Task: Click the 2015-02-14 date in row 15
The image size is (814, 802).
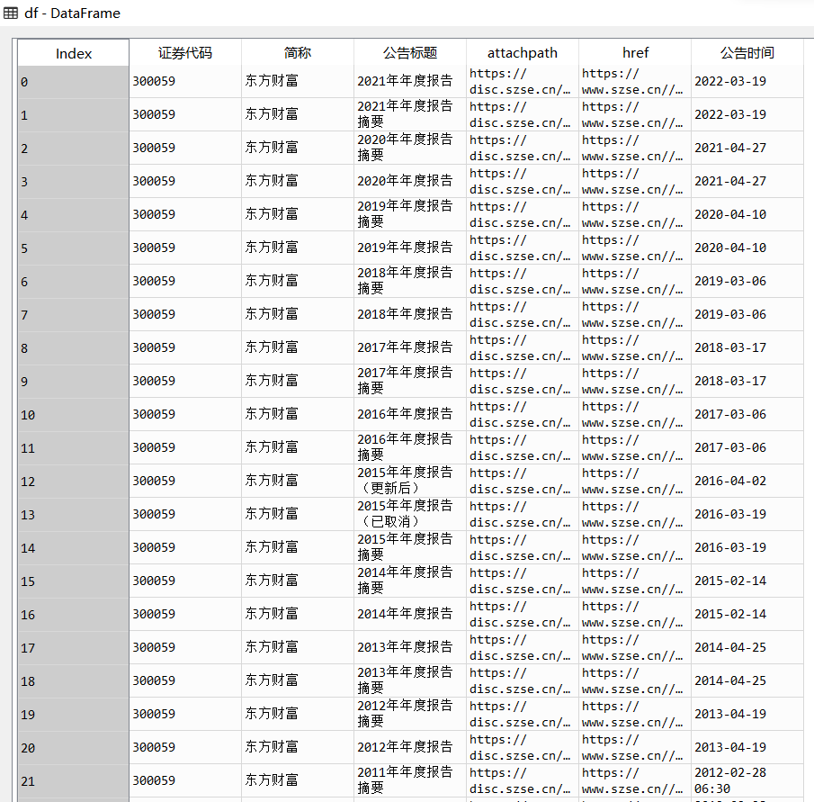Action: (x=747, y=581)
